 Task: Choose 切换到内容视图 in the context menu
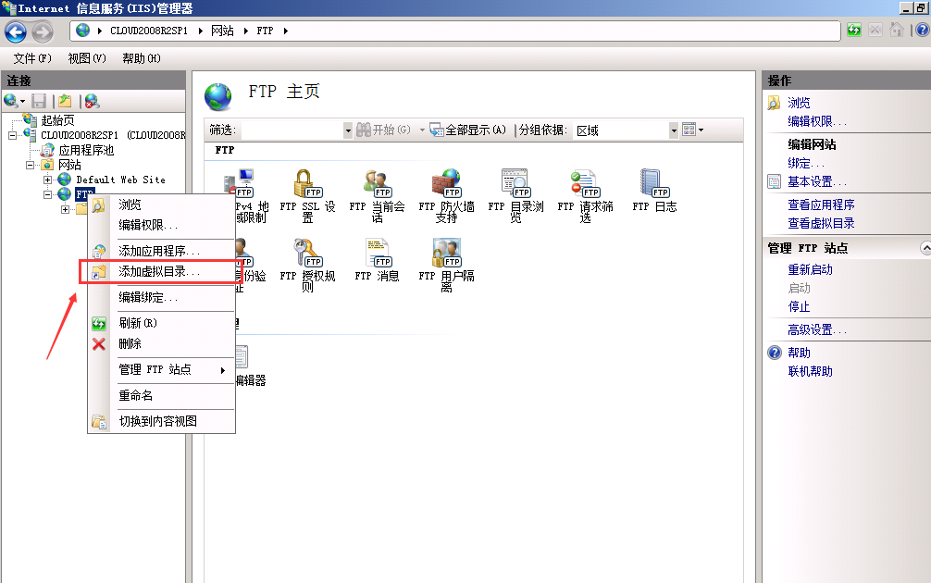[x=162, y=421]
